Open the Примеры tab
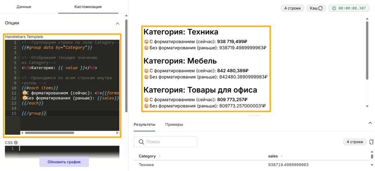 tap(174, 125)
